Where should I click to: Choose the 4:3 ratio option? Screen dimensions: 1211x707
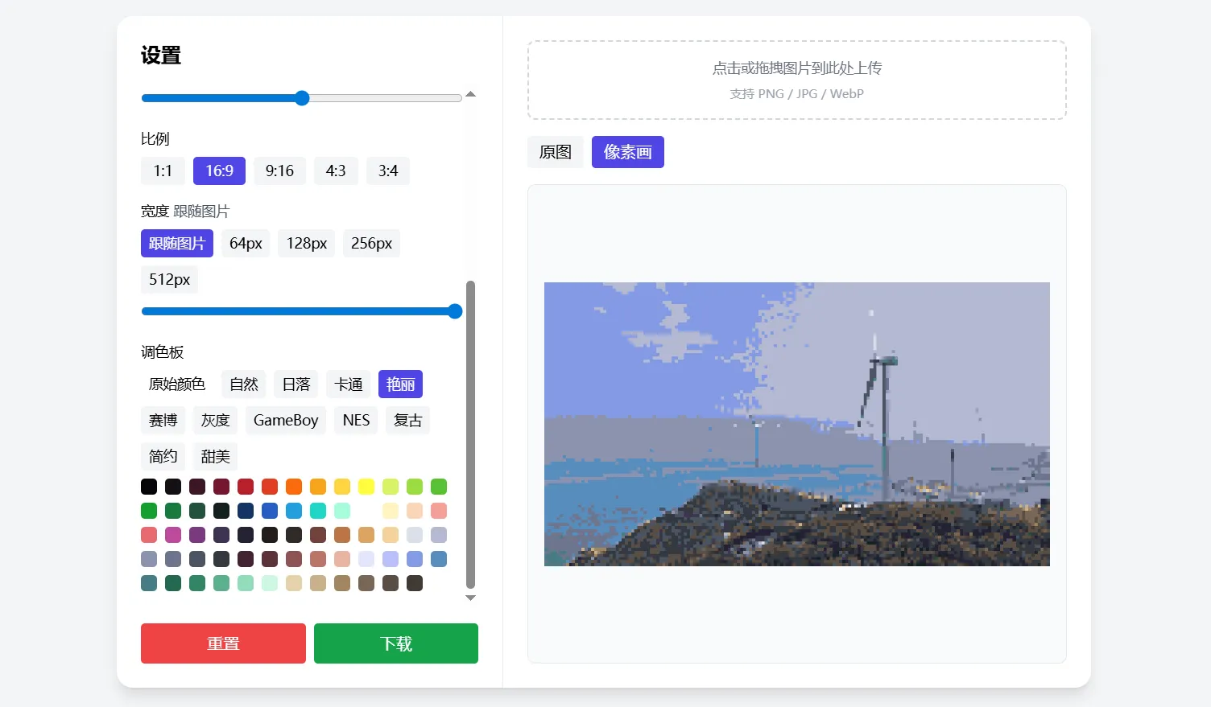(336, 171)
